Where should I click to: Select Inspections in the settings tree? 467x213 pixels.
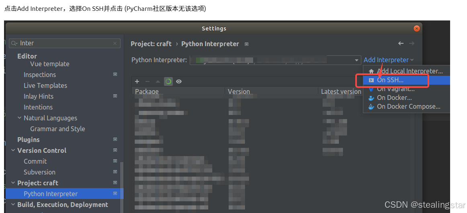[x=40, y=75]
